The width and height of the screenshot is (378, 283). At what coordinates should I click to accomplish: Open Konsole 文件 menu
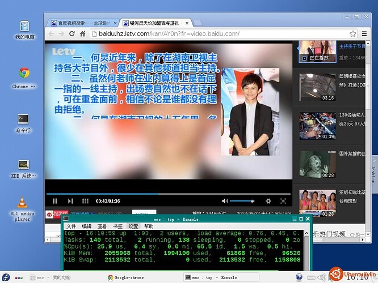(71, 226)
